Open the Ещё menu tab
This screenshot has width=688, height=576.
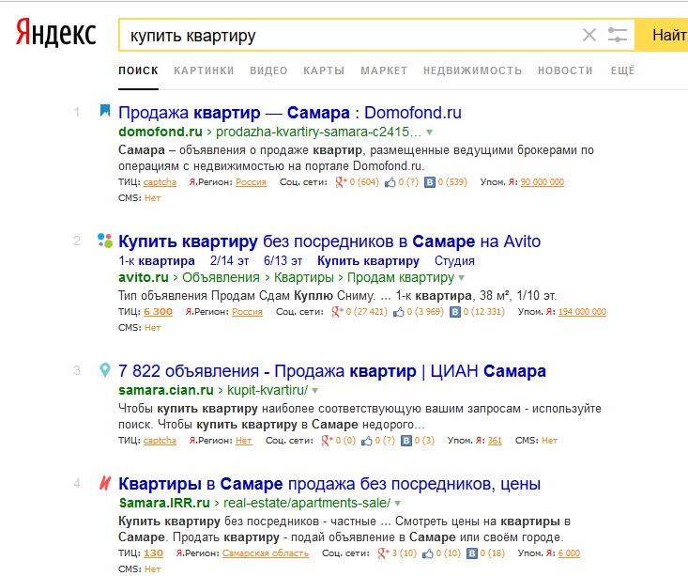(x=622, y=70)
